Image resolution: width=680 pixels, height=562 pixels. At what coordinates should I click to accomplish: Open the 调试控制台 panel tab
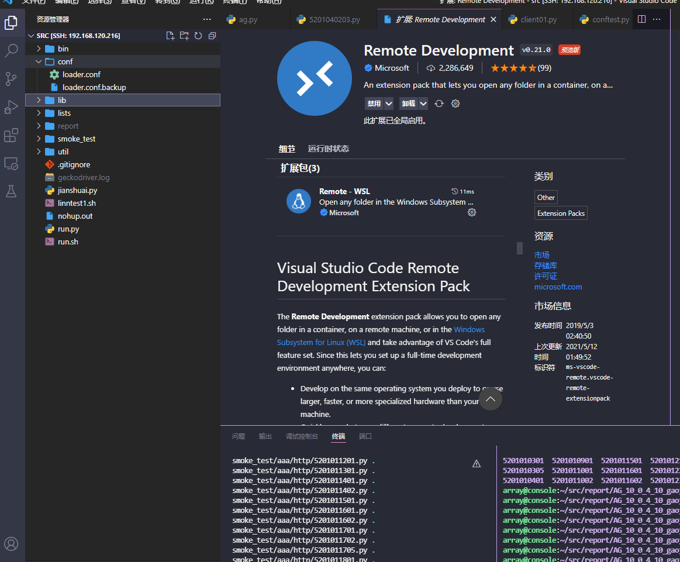click(x=302, y=436)
